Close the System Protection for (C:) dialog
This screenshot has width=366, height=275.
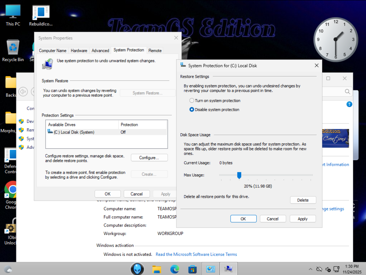(x=316, y=65)
